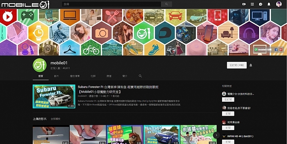
Task: Select the 首頁 home tab
Action: click(x=41, y=76)
